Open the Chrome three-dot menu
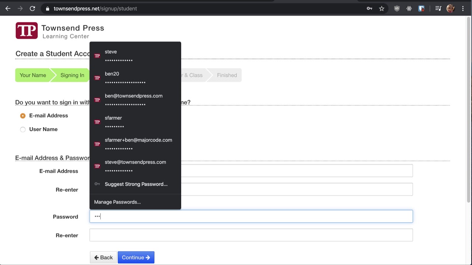Viewport: 472px width, 265px height. pos(463,8)
